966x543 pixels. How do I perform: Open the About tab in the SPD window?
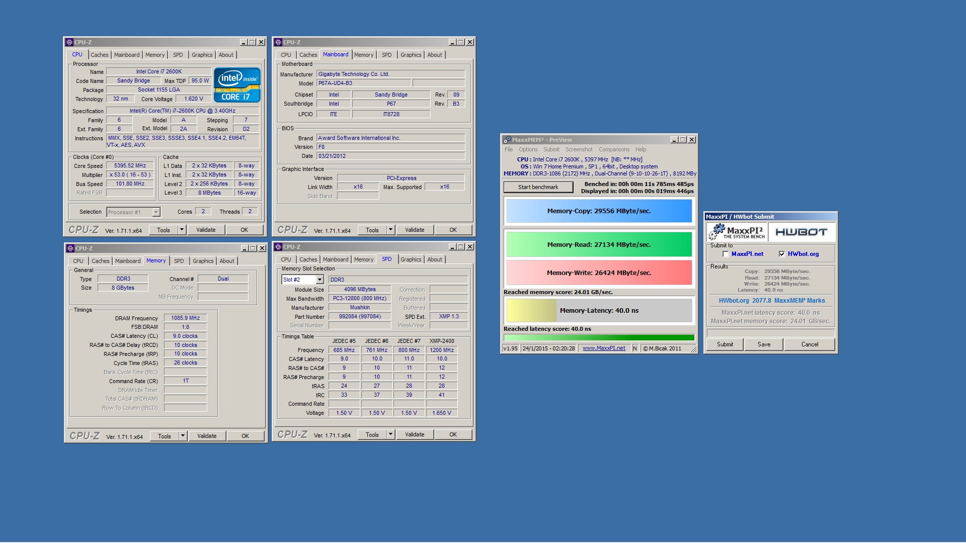click(435, 259)
